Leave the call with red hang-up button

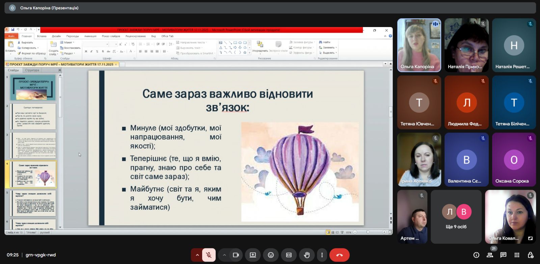(x=339, y=255)
